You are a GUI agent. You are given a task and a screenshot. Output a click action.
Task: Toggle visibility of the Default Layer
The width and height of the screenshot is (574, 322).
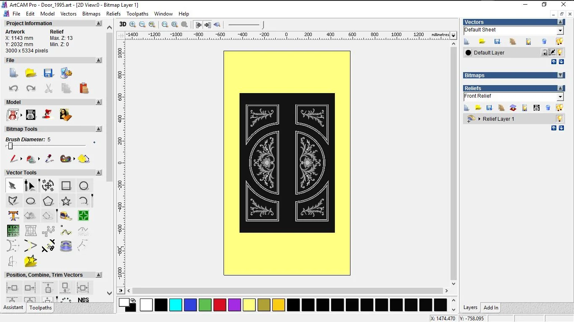pyautogui.click(x=560, y=52)
